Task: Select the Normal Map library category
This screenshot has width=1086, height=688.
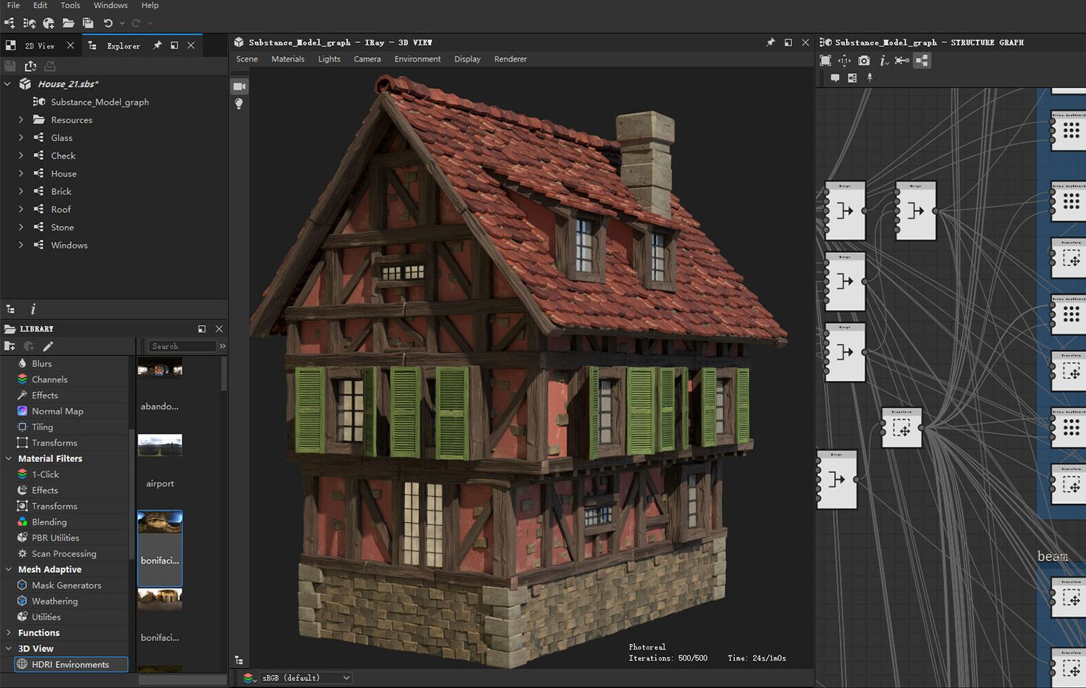Action: tap(57, 411)
